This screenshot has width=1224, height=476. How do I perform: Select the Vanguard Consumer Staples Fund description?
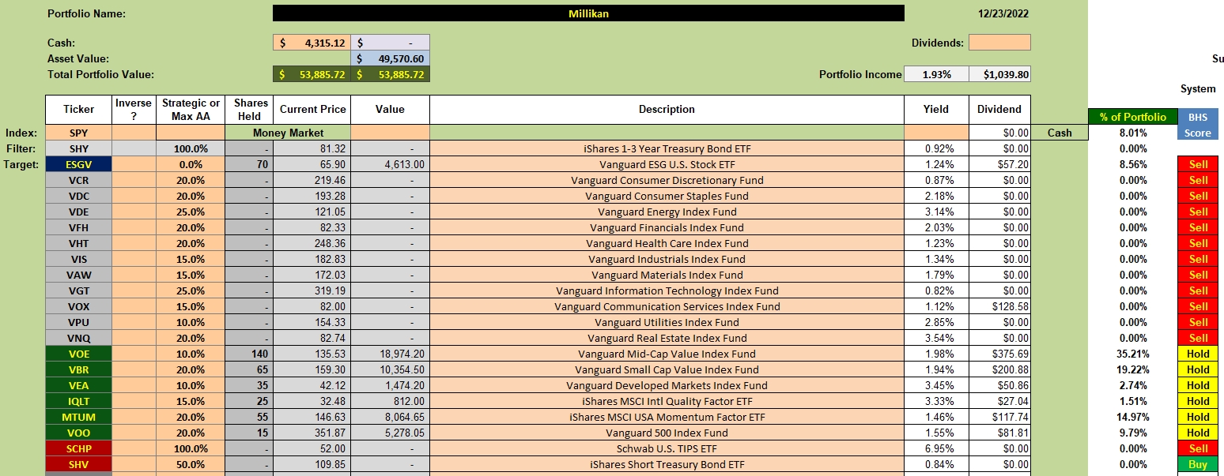[667, 196]
